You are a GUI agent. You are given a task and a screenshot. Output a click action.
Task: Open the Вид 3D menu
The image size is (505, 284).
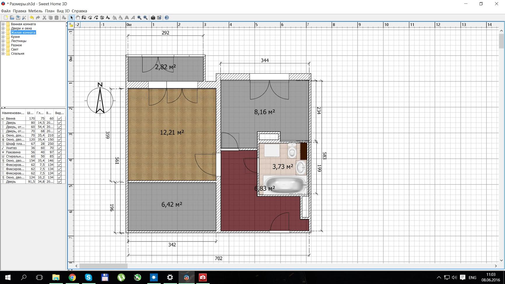63,11
